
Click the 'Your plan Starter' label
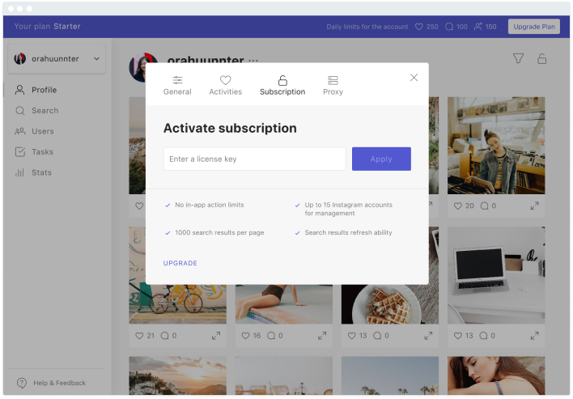point(47,27)
